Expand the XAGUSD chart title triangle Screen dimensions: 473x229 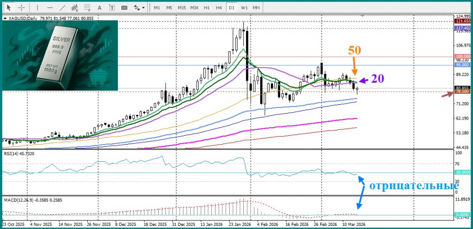coord(5,18)
